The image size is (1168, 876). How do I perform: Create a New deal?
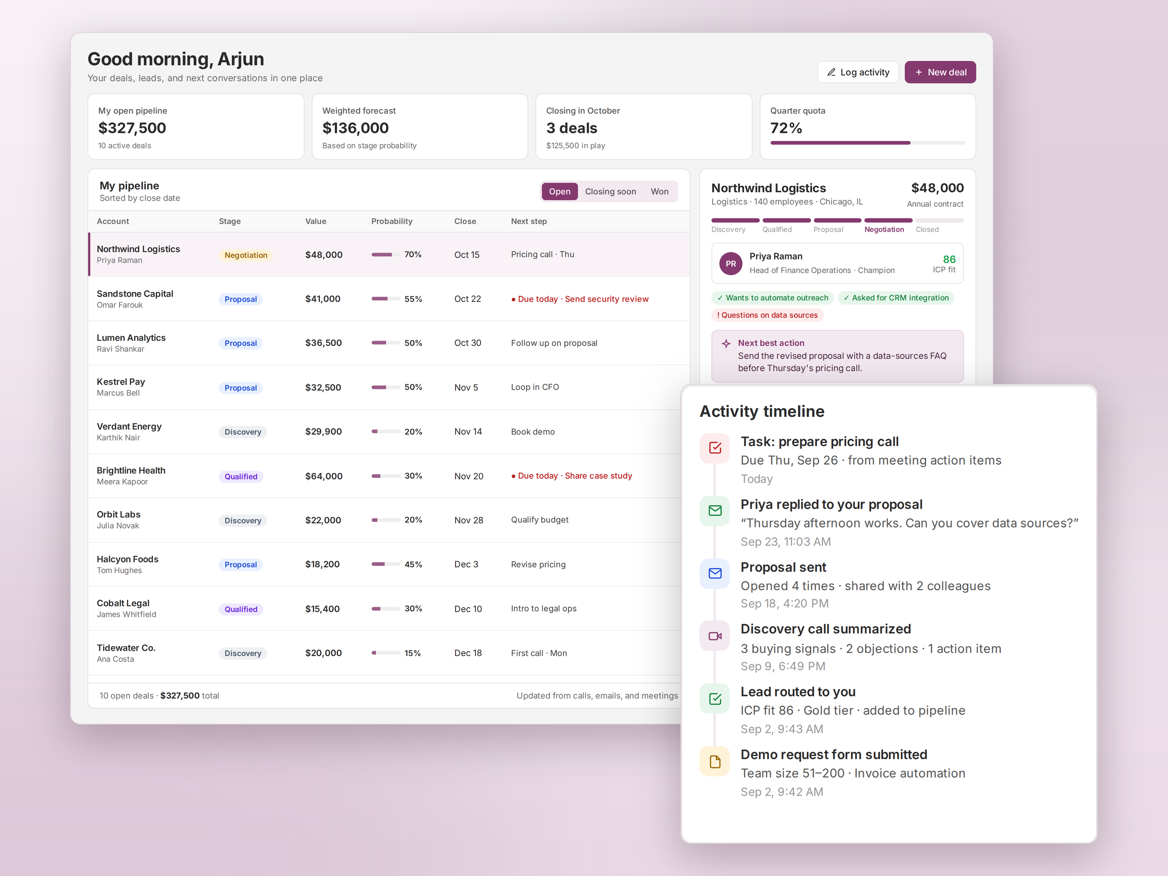[940, 72]
